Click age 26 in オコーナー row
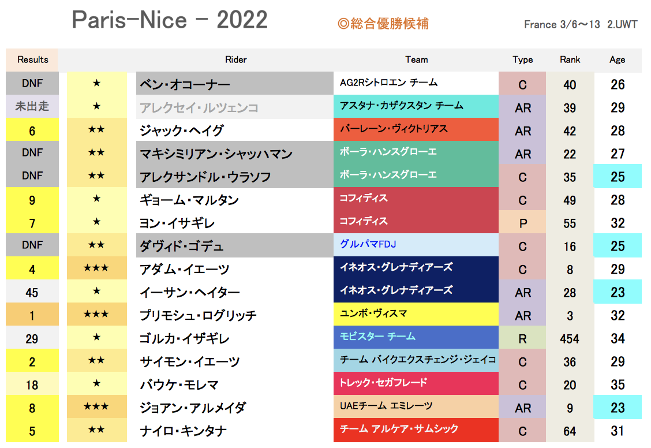 (x=618, y=84)
